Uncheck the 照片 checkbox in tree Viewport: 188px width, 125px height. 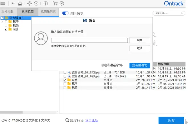coord(6,29)
